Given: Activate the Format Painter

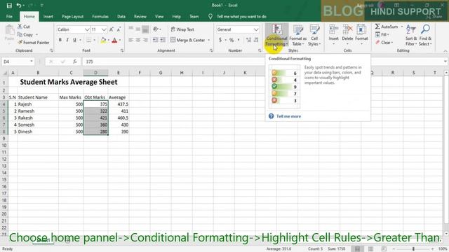Looking at the screenshot, I should (34, 42).
